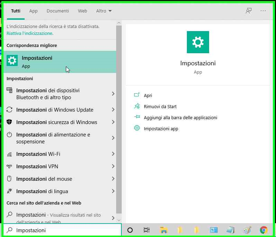
Task: Click the Windows security shield icon
Action: (9, 122)
